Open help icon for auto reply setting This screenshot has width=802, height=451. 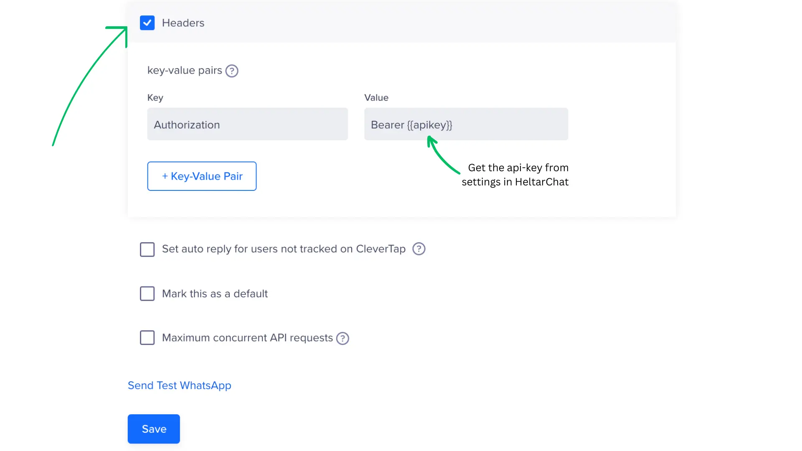coord(419,249)
